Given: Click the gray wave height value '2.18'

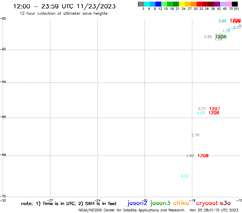Looking at the screenshot, I should pos(195,135).
